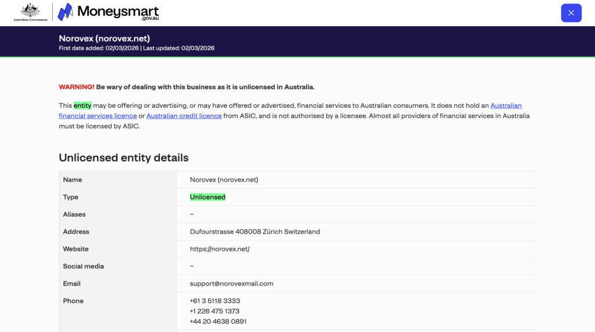The image size is (595, 332).
Task: Click the https://norovex.net/ website value
Action: [x=220, y=249]
